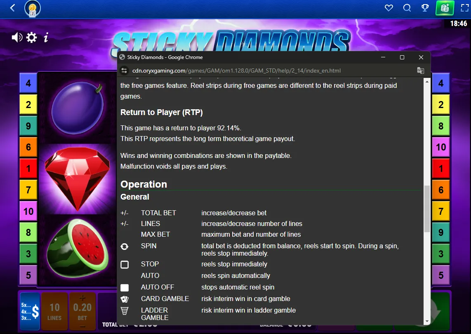Screen dimensions: 471x334
Task: Click 'Malfunction voids all pays and plays.' text
Action: [174, 167]
